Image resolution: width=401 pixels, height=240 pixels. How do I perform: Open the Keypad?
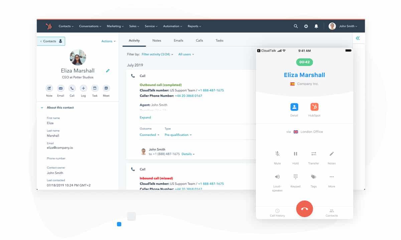[295, 177]
